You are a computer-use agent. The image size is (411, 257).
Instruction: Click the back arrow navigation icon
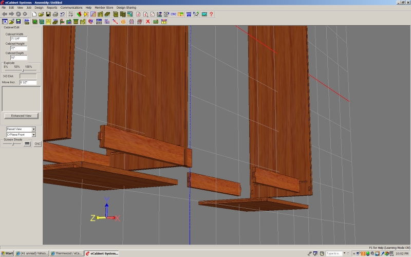(x=5, y=14)
